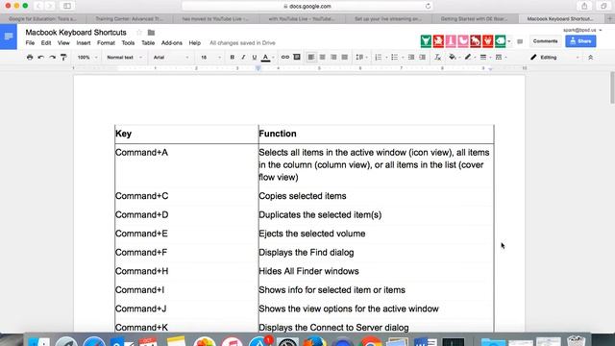Click the blue Share button
This screenshot has width=615, height=346.
580,41
